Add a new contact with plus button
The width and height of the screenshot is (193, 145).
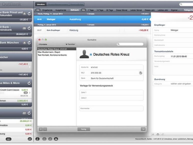41,129
